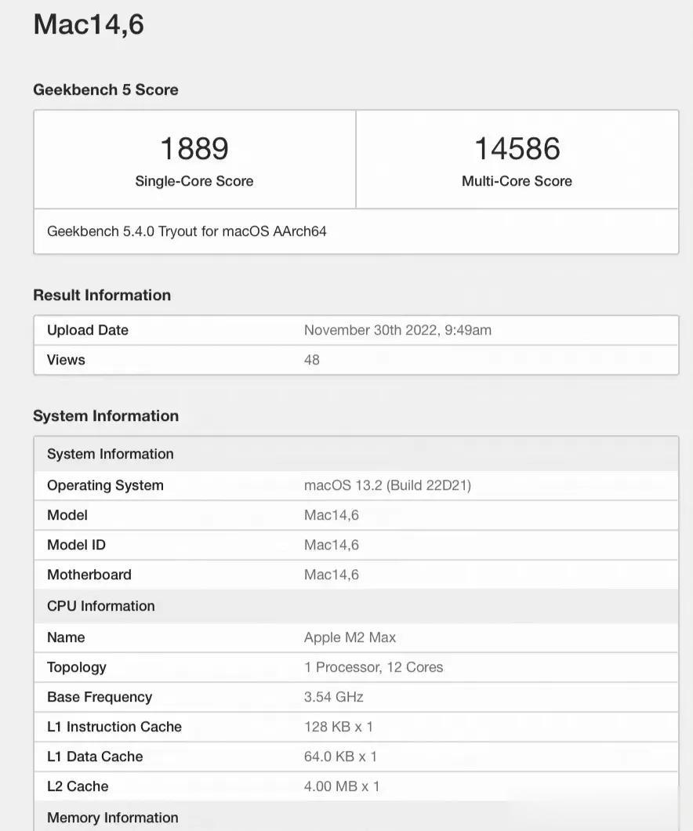Click the Operating System row label

[x=105, y=485]
